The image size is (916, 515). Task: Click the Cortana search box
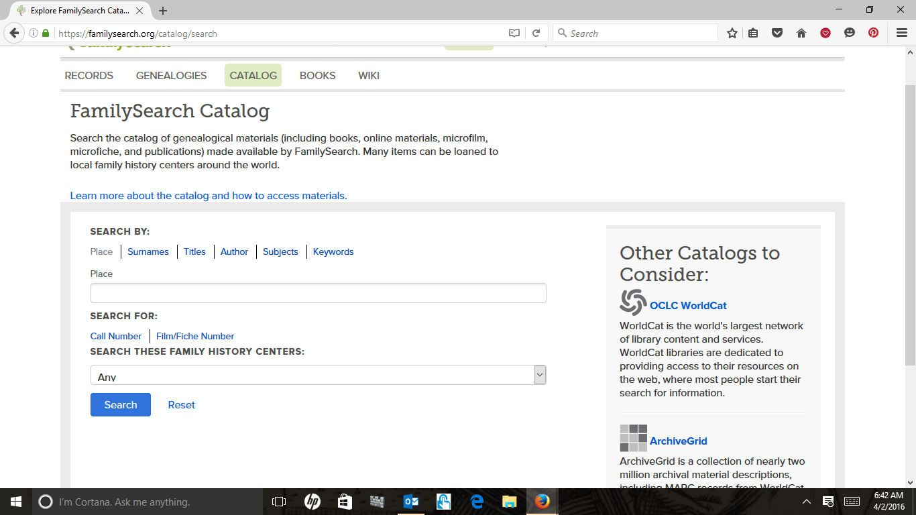(146, 502)
